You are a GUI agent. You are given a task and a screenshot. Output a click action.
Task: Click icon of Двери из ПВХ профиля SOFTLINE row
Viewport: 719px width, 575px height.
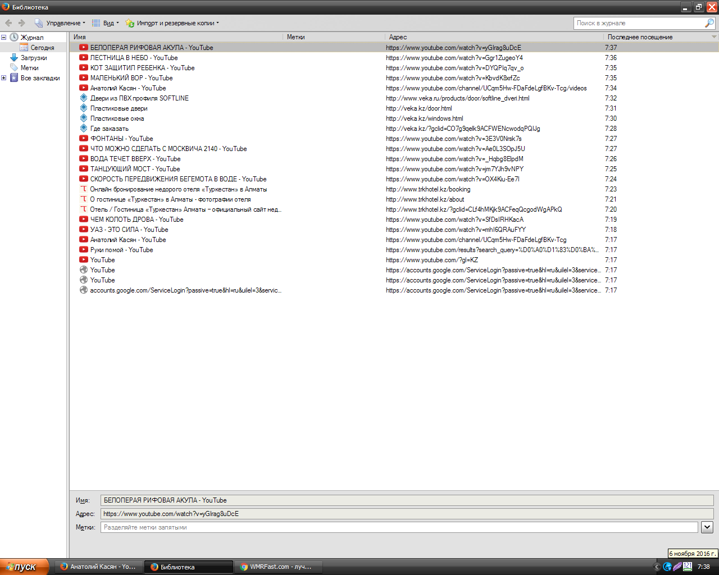pyautogui.click(x=84, y=98)
